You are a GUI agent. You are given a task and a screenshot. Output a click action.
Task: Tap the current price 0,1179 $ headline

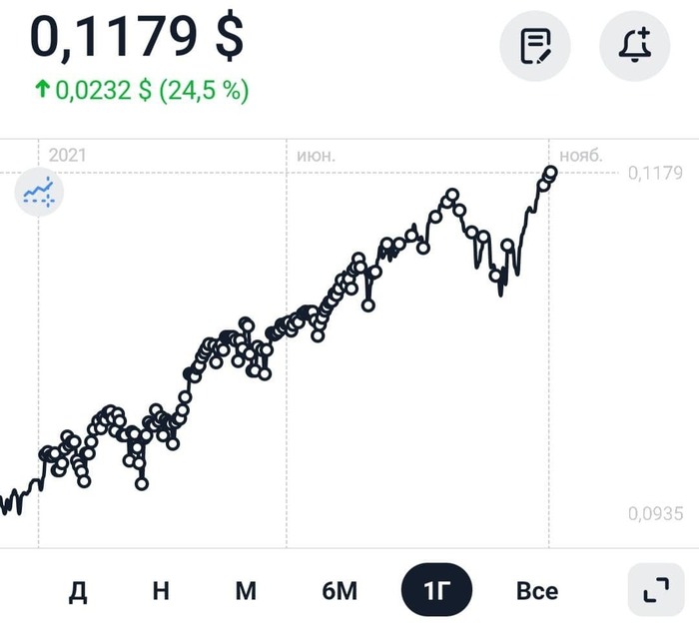[x=137, y=38]
